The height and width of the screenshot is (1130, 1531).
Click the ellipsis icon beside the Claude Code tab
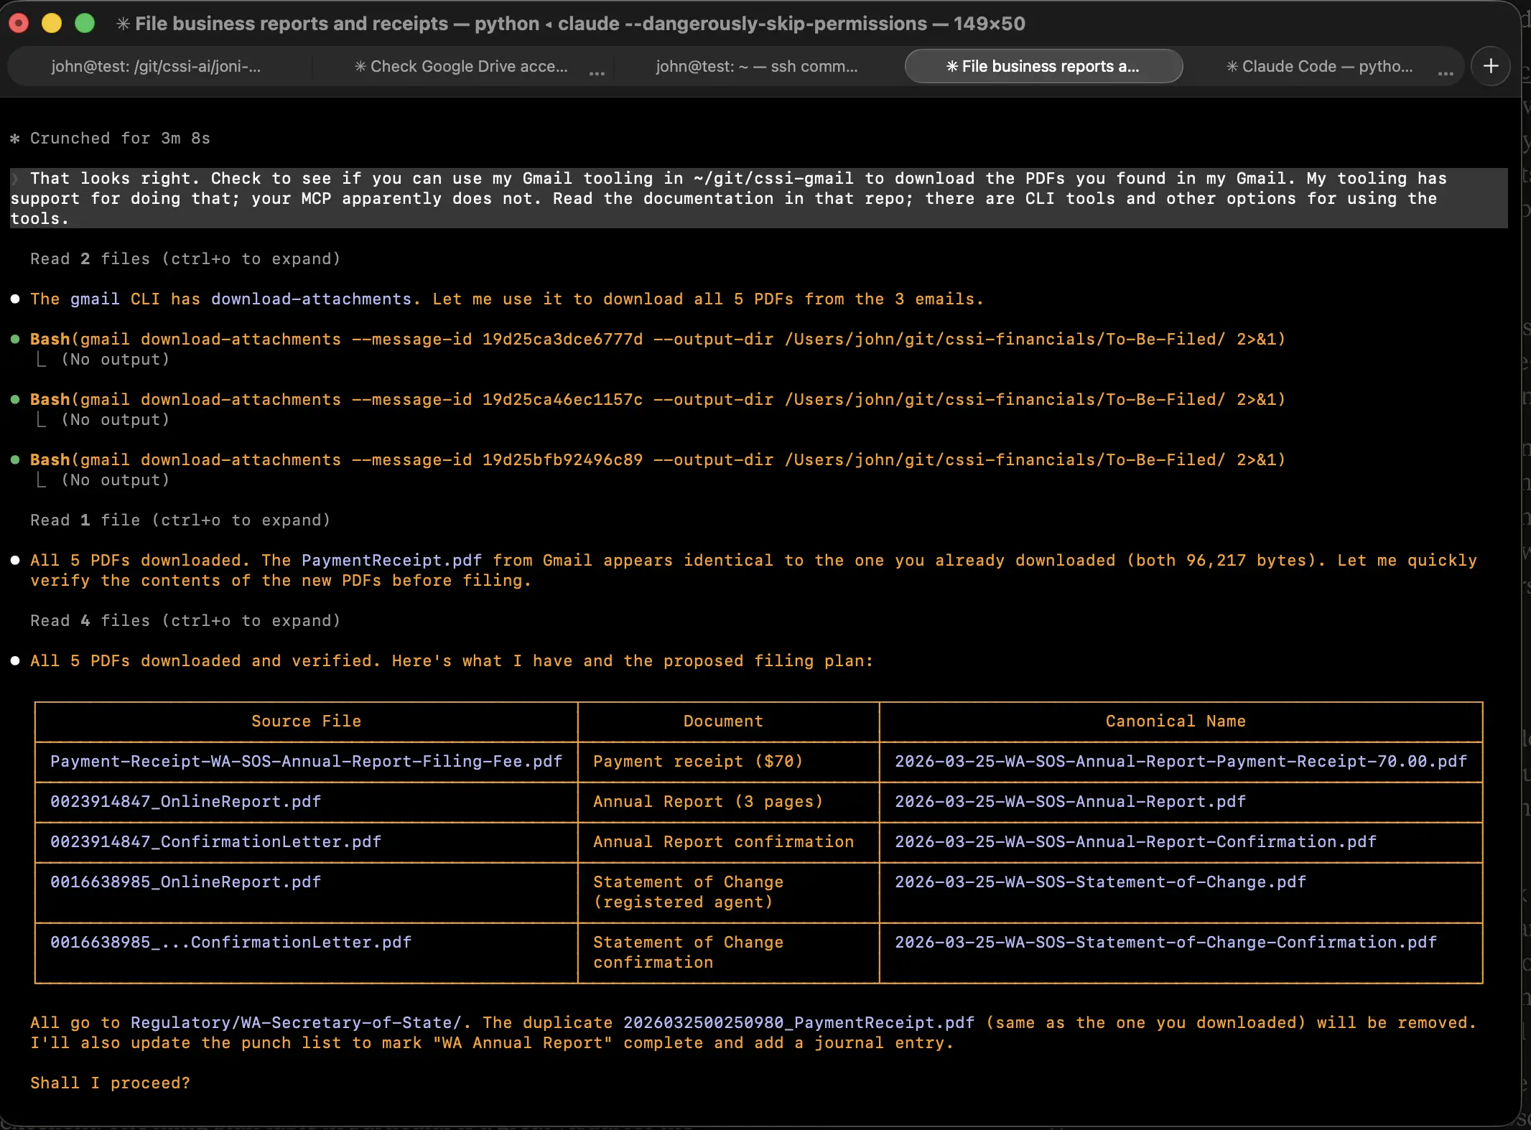click(1446, 73)
